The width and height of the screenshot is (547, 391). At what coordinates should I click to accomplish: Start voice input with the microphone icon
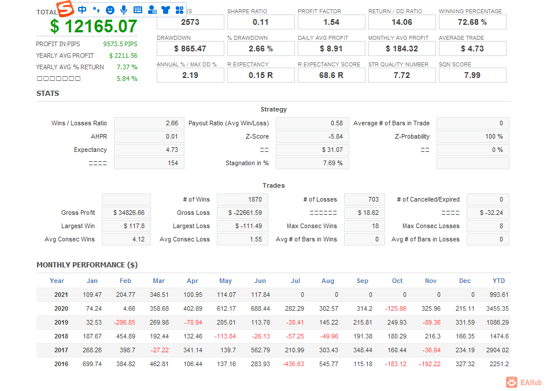pos(124,10)
